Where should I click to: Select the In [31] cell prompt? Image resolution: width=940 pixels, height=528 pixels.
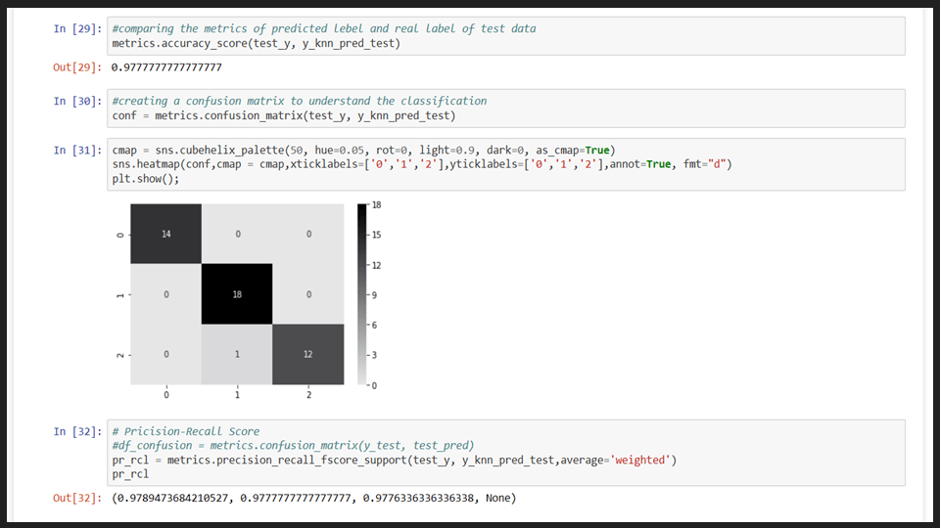click(77, 151)
